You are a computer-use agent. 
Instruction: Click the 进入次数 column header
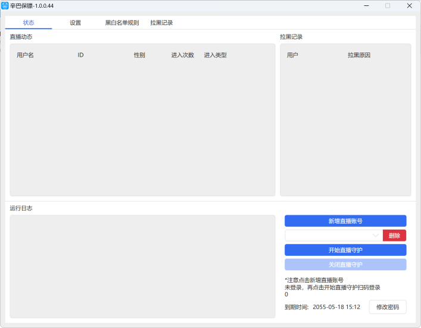point(183,55)
